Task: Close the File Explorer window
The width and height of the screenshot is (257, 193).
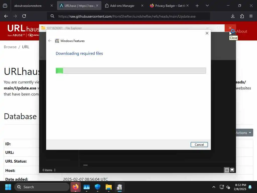Action: click(x=230, y=28)
